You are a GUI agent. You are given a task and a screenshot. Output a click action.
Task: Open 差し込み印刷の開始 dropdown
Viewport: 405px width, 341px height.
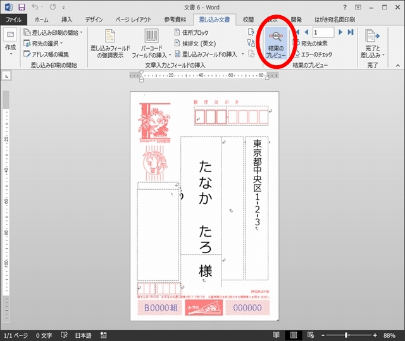click(53, 32)
